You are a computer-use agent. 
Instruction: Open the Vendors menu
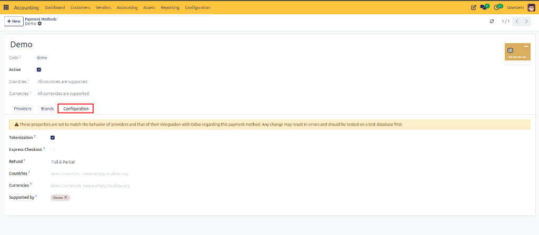(x=104, y=7)
